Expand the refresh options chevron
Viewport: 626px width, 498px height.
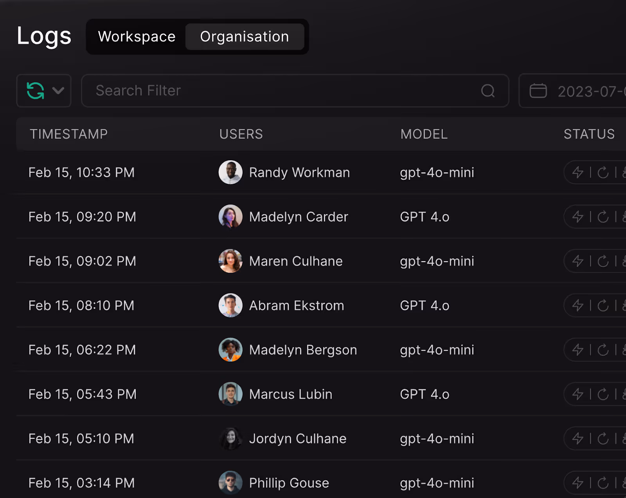58,91
